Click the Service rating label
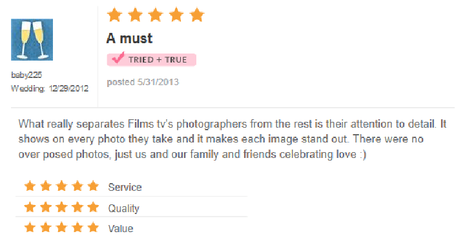Screen dimensions: 465x245 pos(125,187)
